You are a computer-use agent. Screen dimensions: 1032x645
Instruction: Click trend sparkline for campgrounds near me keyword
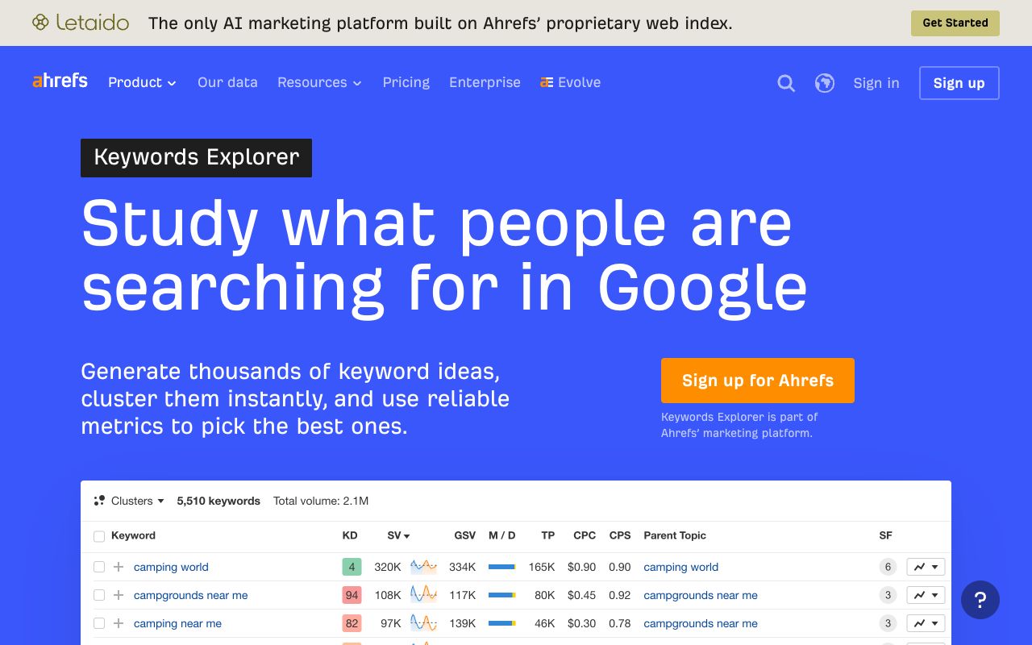423,595
